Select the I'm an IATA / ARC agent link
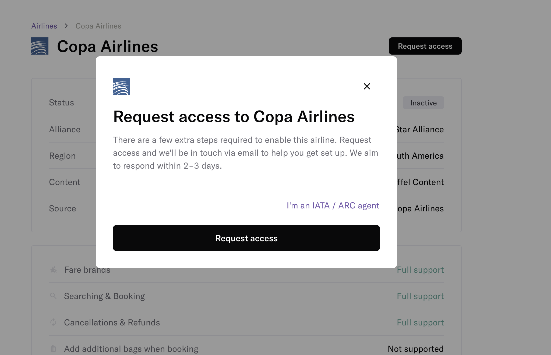The width and height of the screenshot is (551, 355). pyautogui.click(x=333, y=205)
